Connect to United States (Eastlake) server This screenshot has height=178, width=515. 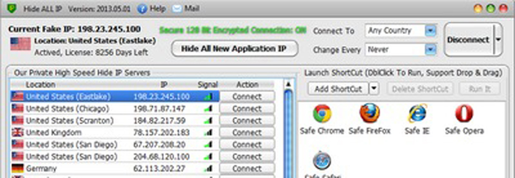tap(247, 97)
